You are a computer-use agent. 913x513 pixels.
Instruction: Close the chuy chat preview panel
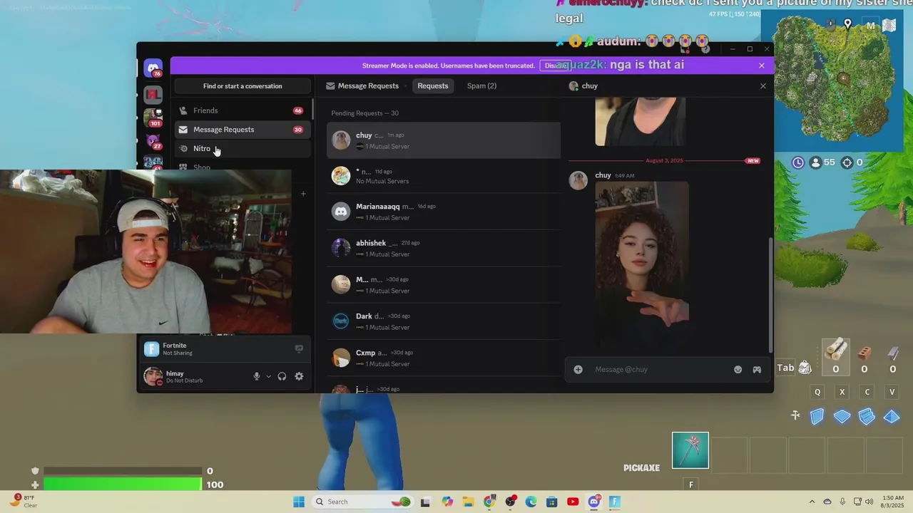[762, 86]
